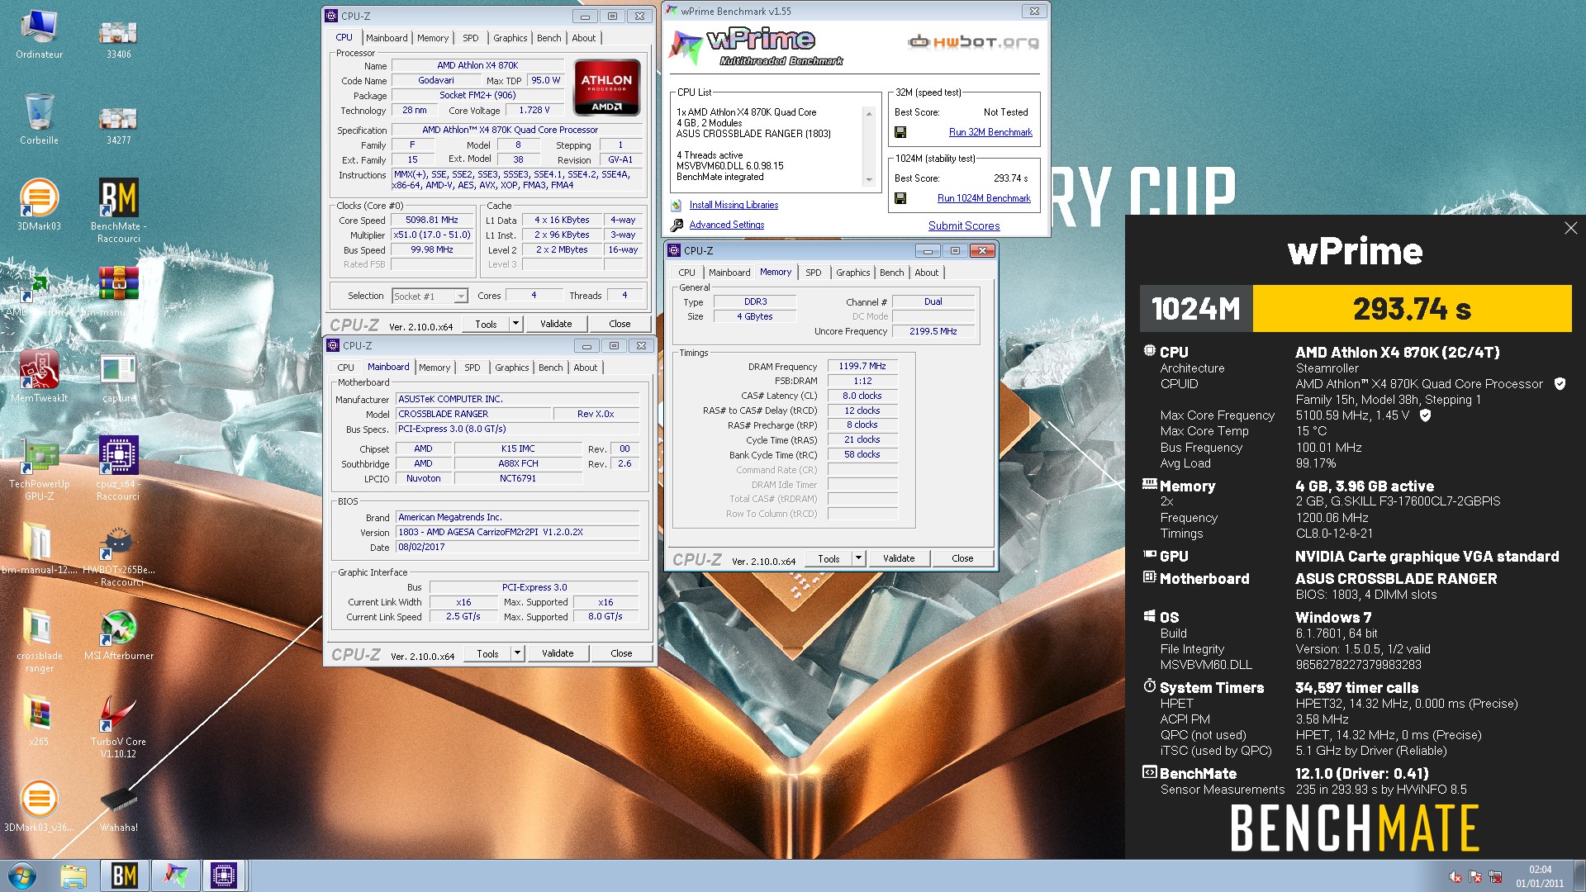
Task: Click the Submit Scores link
Action: pos(964,225)
